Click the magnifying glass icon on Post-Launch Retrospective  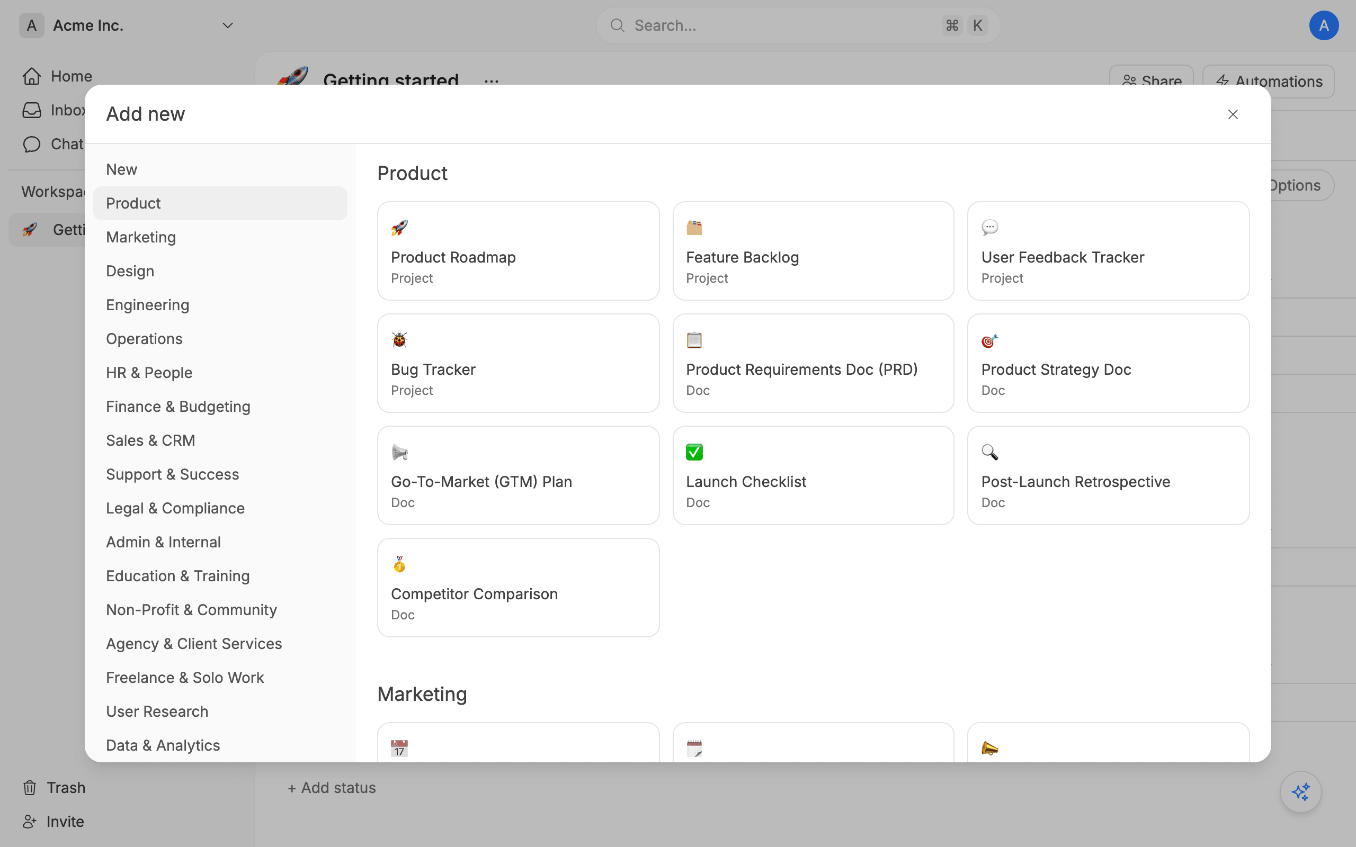click(989, 452)
